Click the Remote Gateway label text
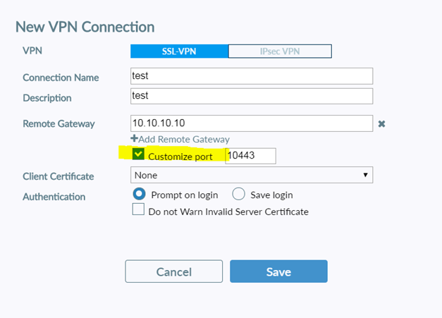The height and width of the screenshot is (318, 442). pos(59,124)
